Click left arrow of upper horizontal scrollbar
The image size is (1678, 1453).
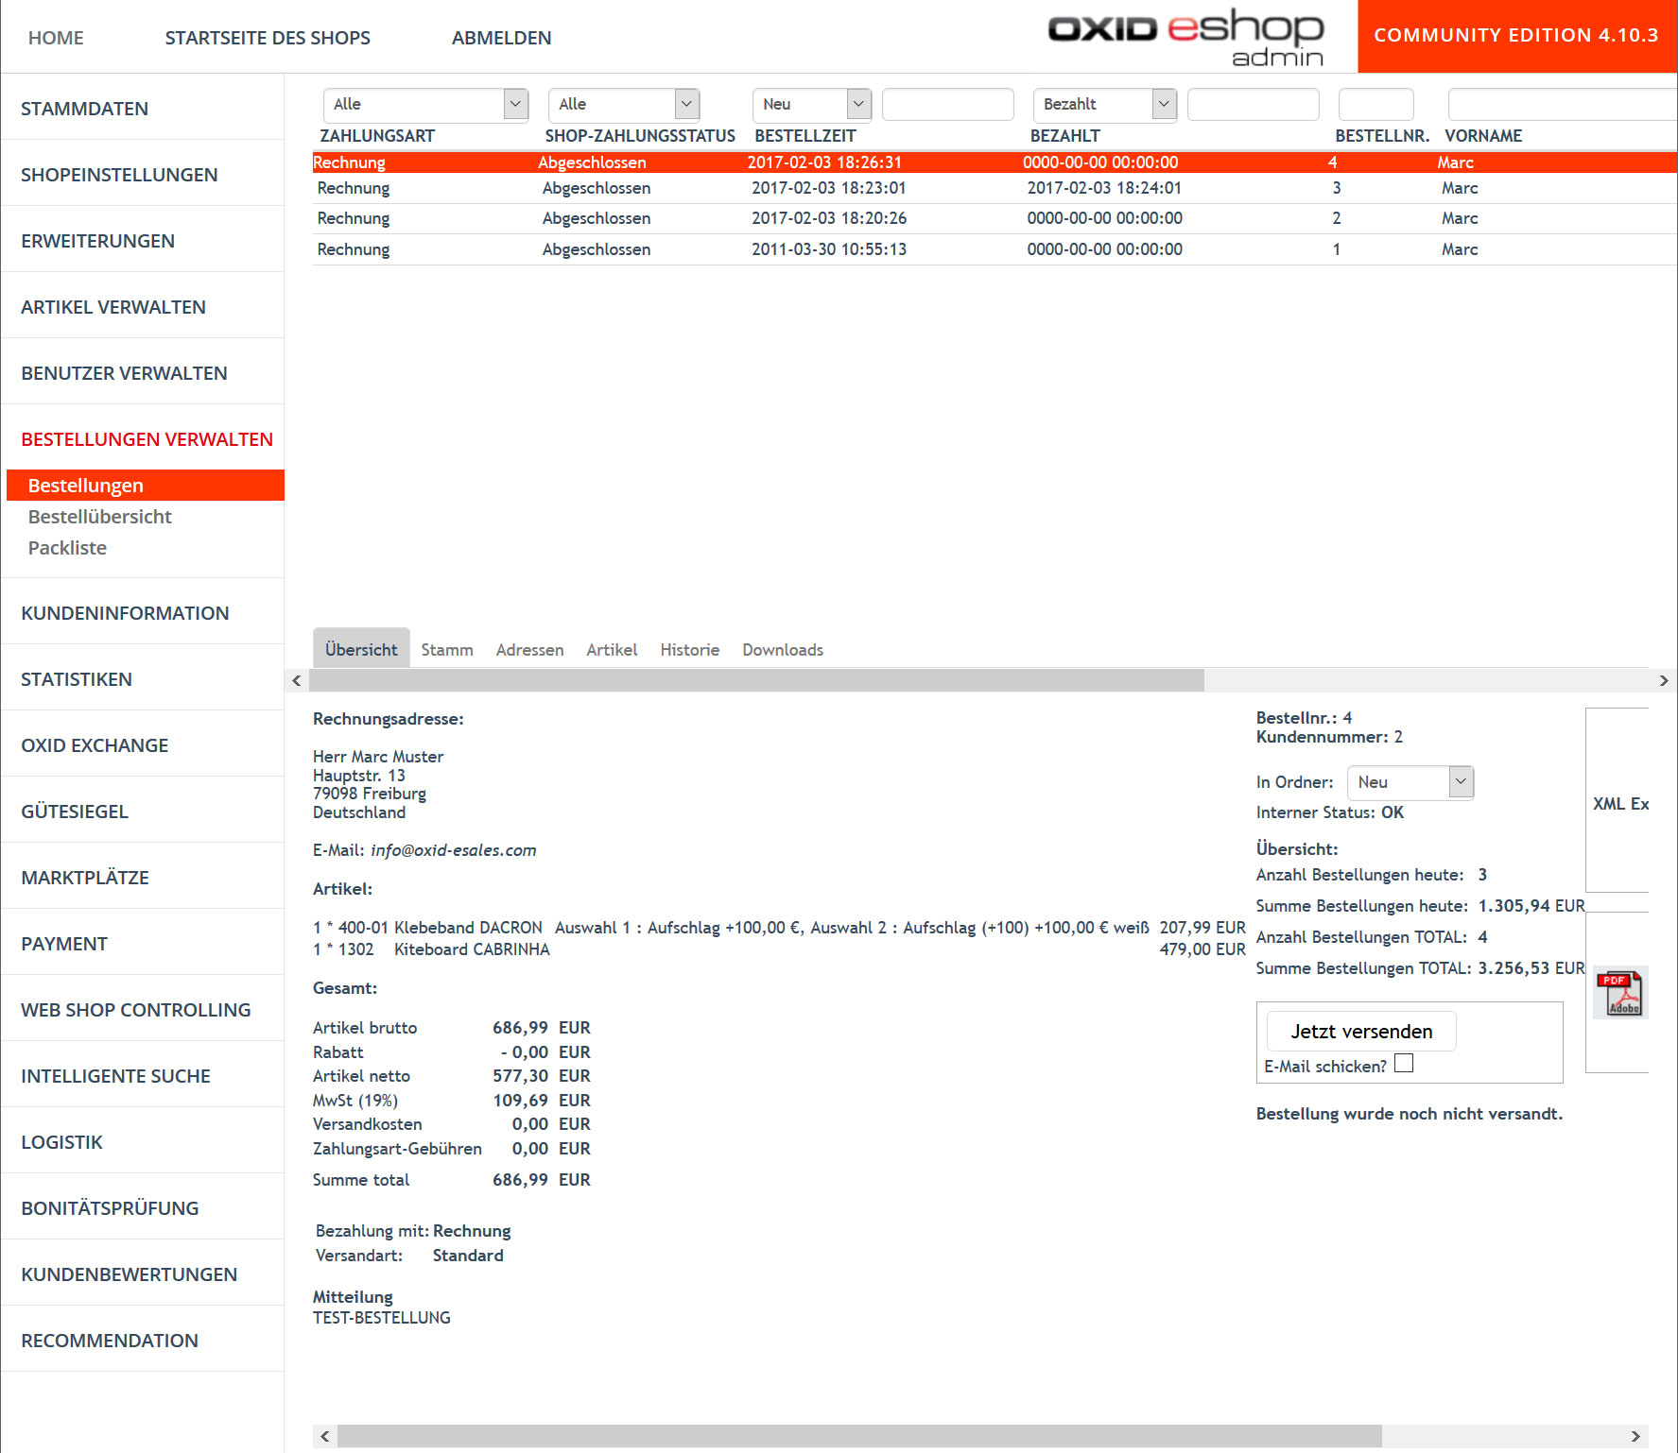pyautogui.click(x=297, y=680)
